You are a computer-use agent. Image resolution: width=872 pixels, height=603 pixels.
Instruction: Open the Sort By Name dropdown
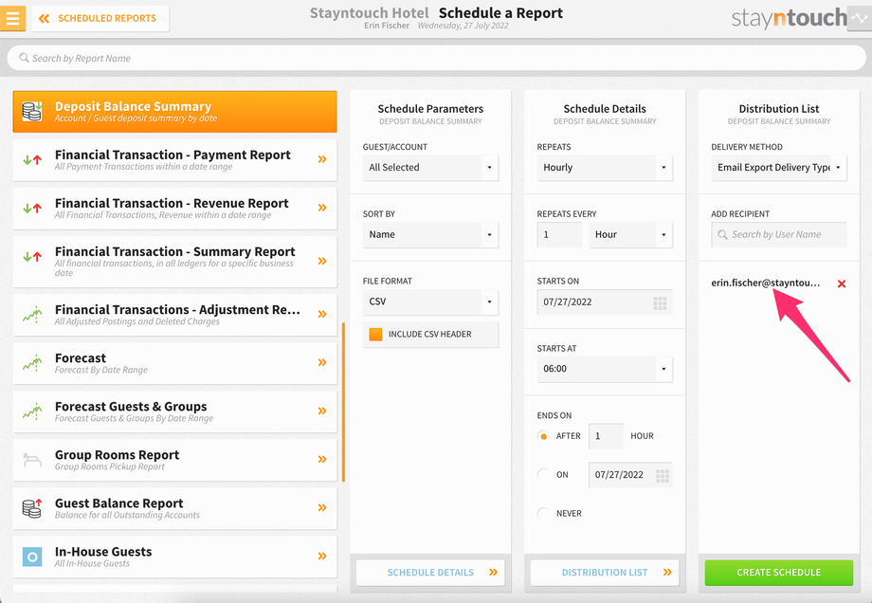click(430, 235)
